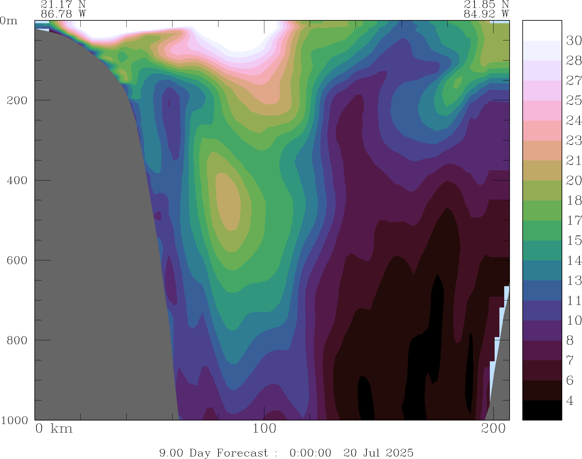Click the 400 depth axis label
Viewport: 582px width, 459px height.
pos(17,180)
